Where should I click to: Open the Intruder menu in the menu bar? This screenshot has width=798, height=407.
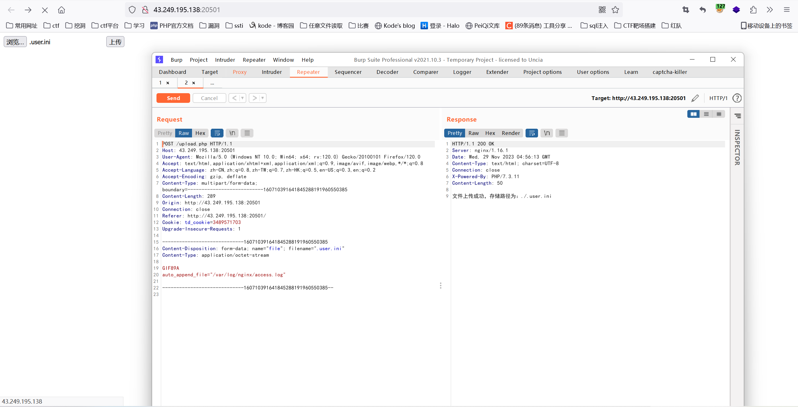pyautogui.click(x=225, y=60)
